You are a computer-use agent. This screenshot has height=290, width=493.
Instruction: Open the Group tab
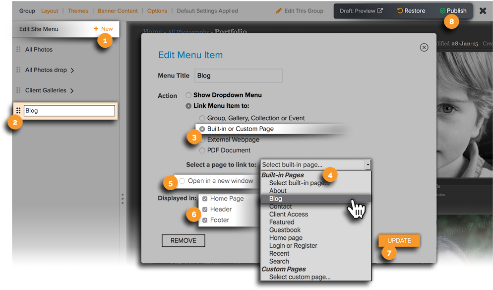pyautogui.click(x=27, y=11)
